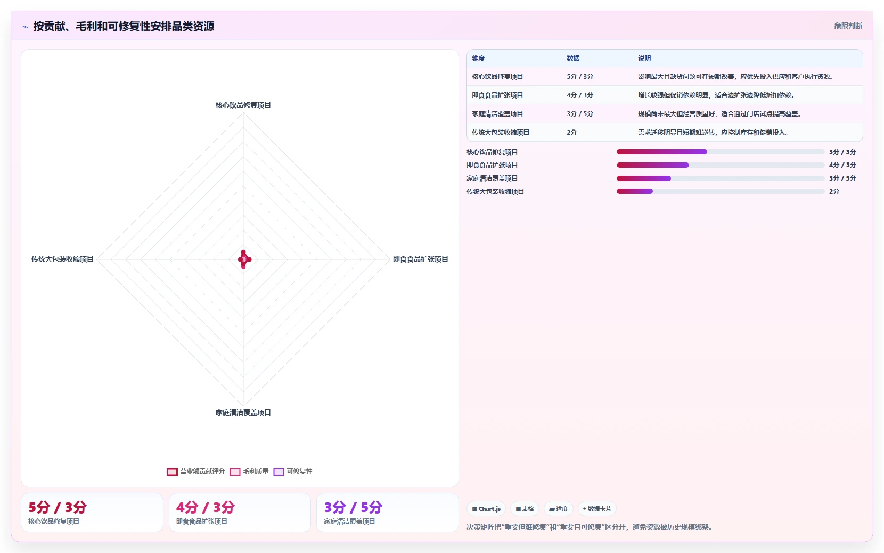Click the 3分 / 5分 table cell
The width and height of the screenshot is (884, 553).
(580, 114)
